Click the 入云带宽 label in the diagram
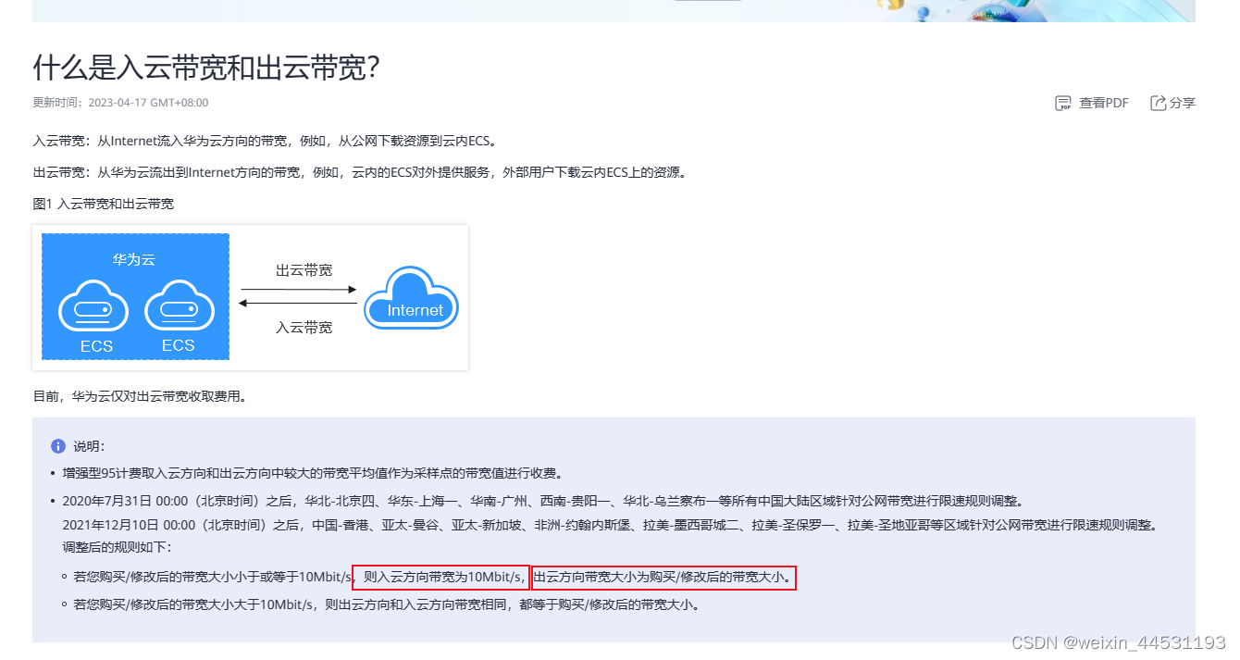1240x660 pixels. pyautogui.click(x=304, y=328)
